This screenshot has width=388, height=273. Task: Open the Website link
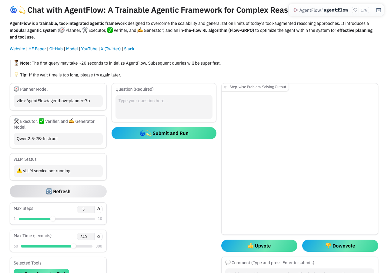pyautogui.click(x=17, y=49)
